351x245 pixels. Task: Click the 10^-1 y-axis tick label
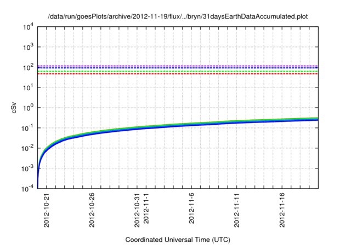(x=27, y=128)
